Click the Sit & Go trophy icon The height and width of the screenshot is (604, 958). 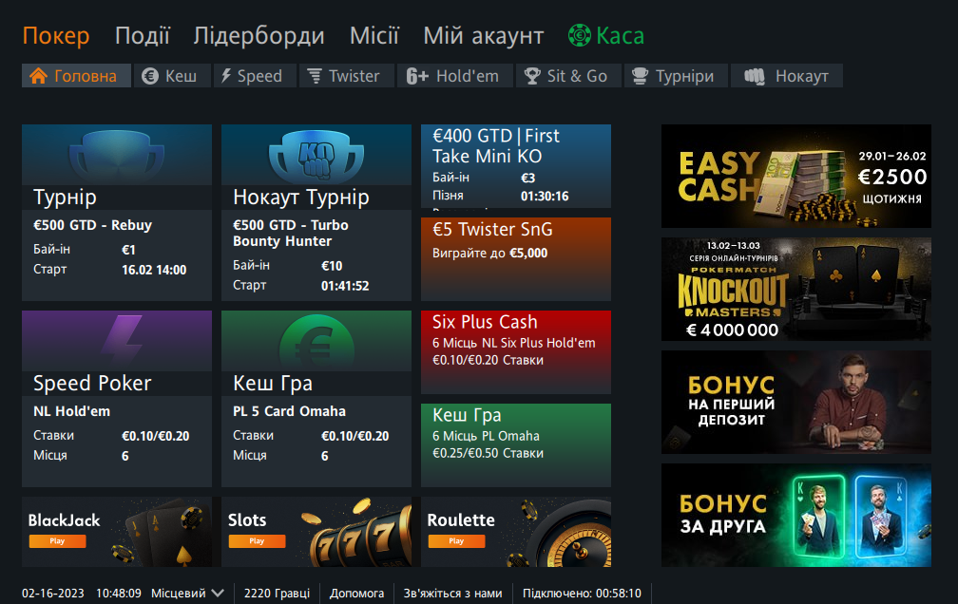(532, 76)
